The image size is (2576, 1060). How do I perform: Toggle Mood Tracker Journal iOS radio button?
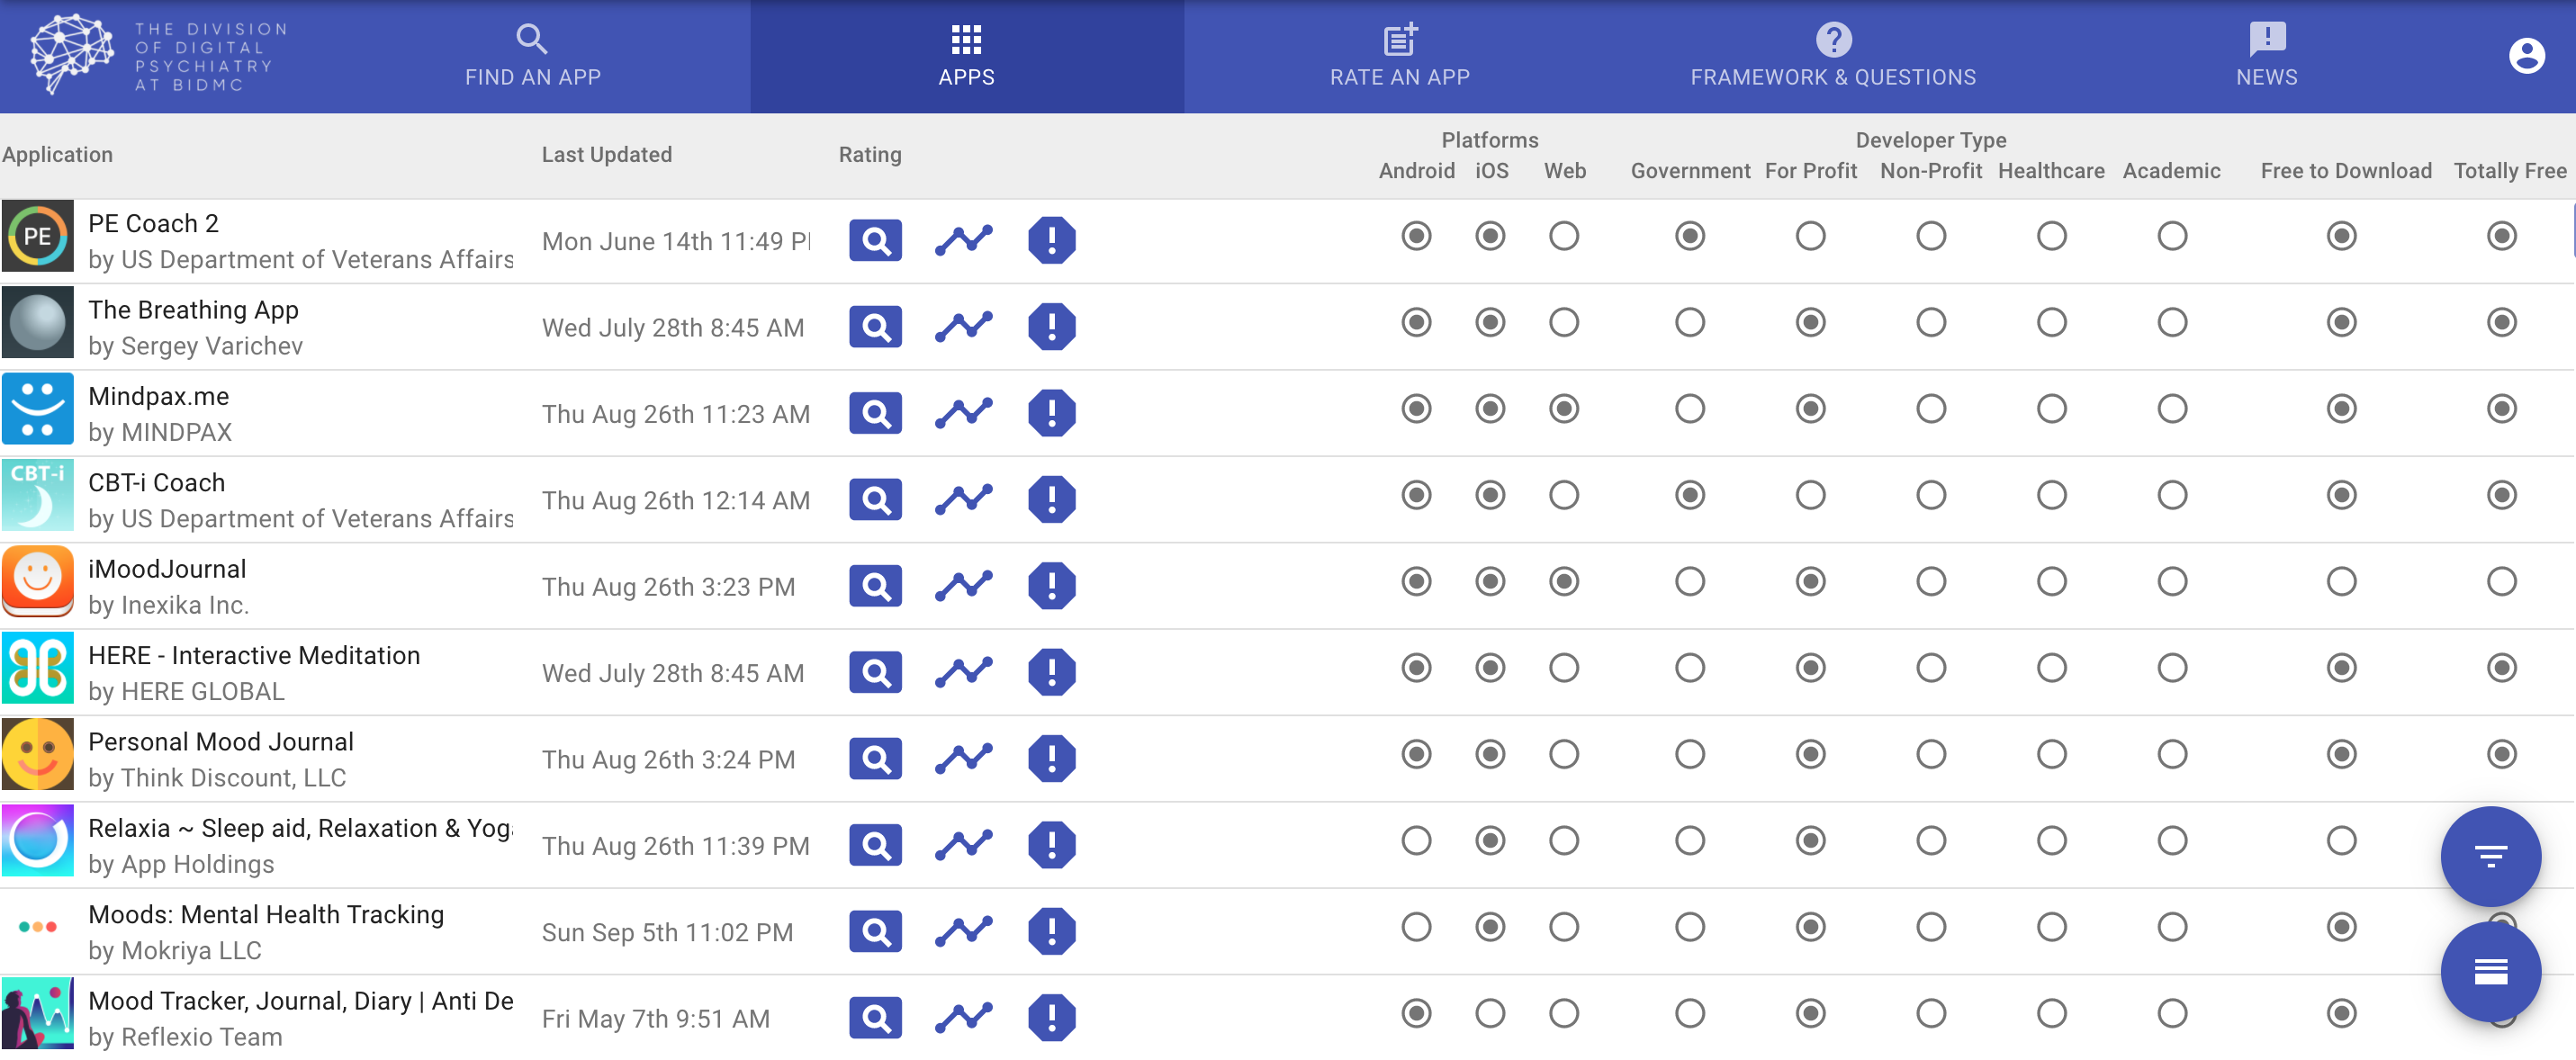coord(1489,1014)
